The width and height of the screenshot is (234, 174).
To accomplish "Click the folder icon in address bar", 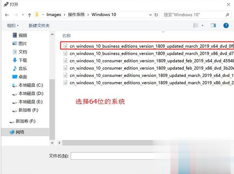I will pos(37,15).
